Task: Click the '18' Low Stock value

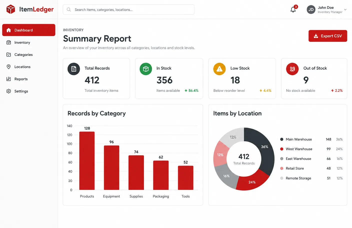Action: [235, 80]
